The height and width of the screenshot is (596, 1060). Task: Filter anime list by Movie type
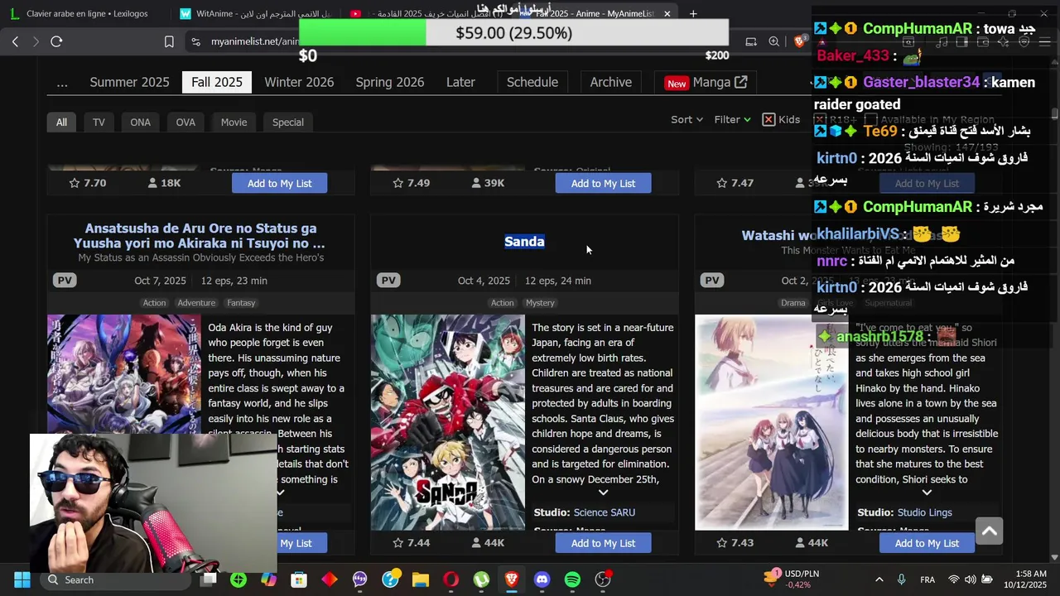pyautogui.click(x=234, y=122)
